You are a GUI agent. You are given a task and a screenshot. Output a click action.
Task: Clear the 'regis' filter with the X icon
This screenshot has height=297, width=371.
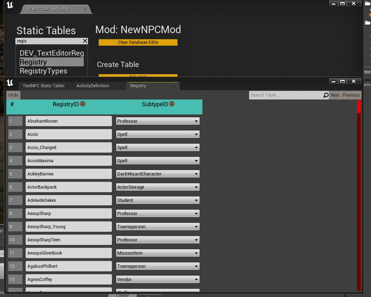85,41
